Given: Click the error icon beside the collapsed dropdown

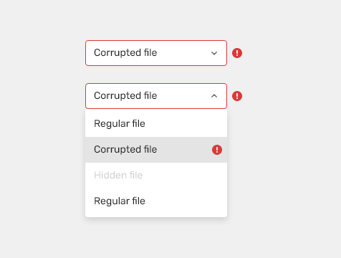Looking at the screenshot, I should (x=237, y=53).
